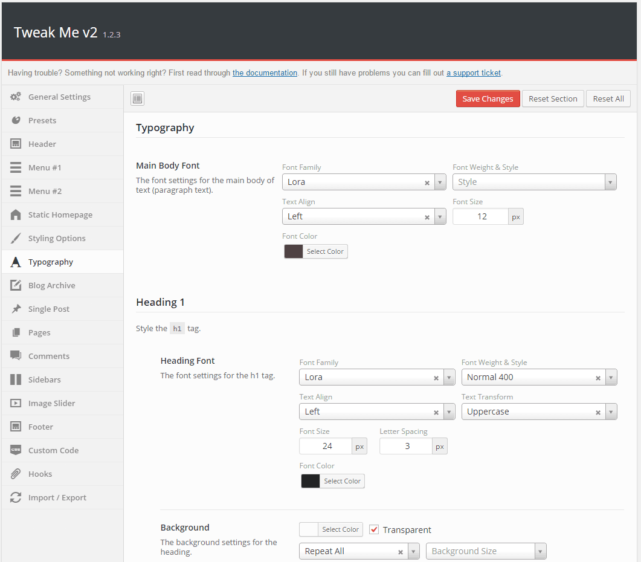Click the Heading Letter Spacing input field
The height and width of the screenshot is (562, 641).
click(406, 446)
